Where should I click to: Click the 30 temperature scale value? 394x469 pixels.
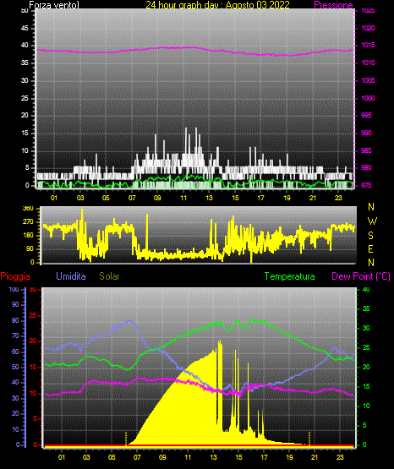coord(366,328)
